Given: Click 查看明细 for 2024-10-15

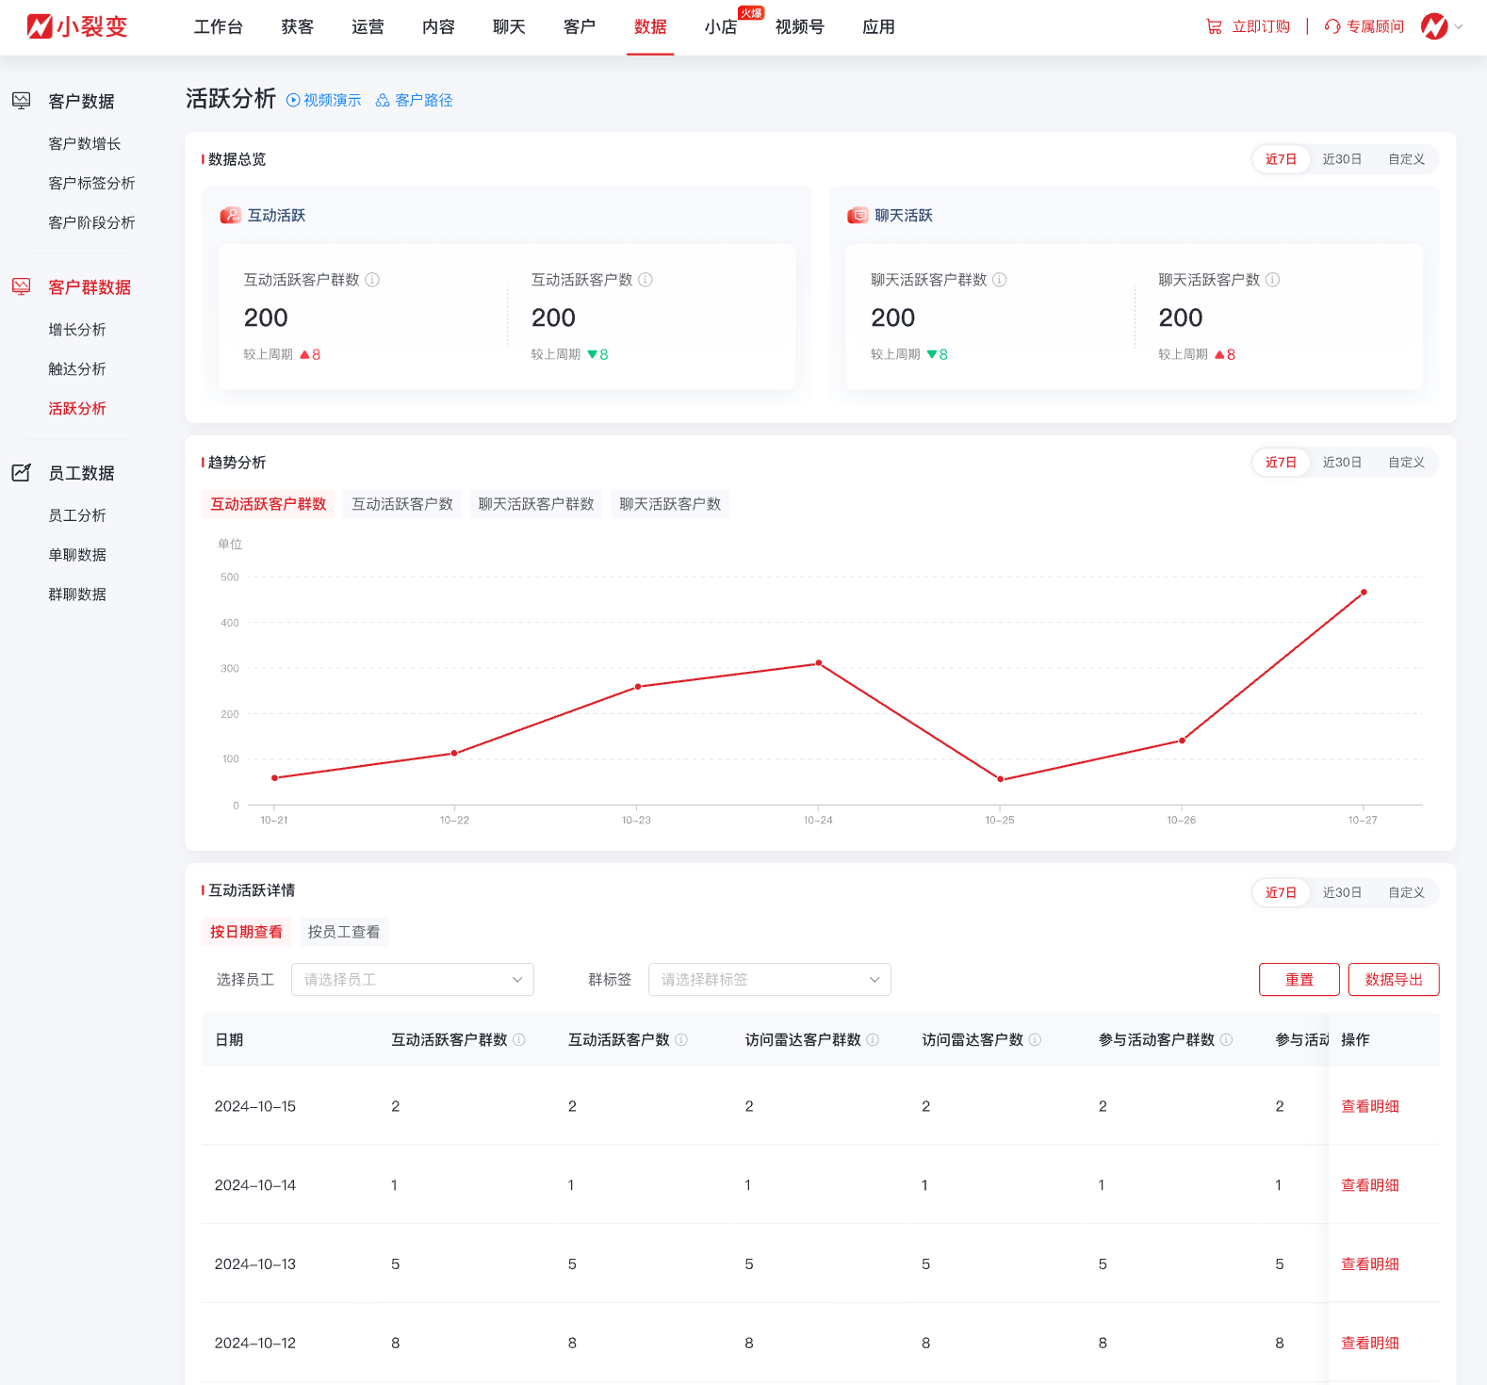Looking at the screenshot, I should point(1370,1106).
